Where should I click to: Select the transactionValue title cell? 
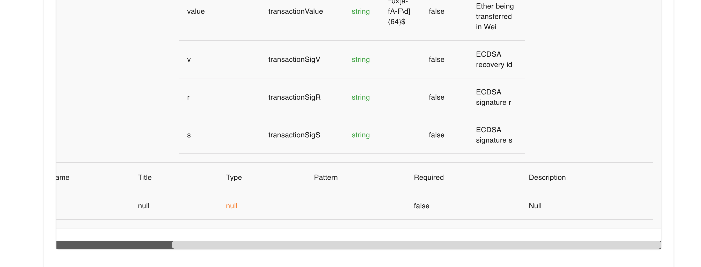[x=296, y=11]
